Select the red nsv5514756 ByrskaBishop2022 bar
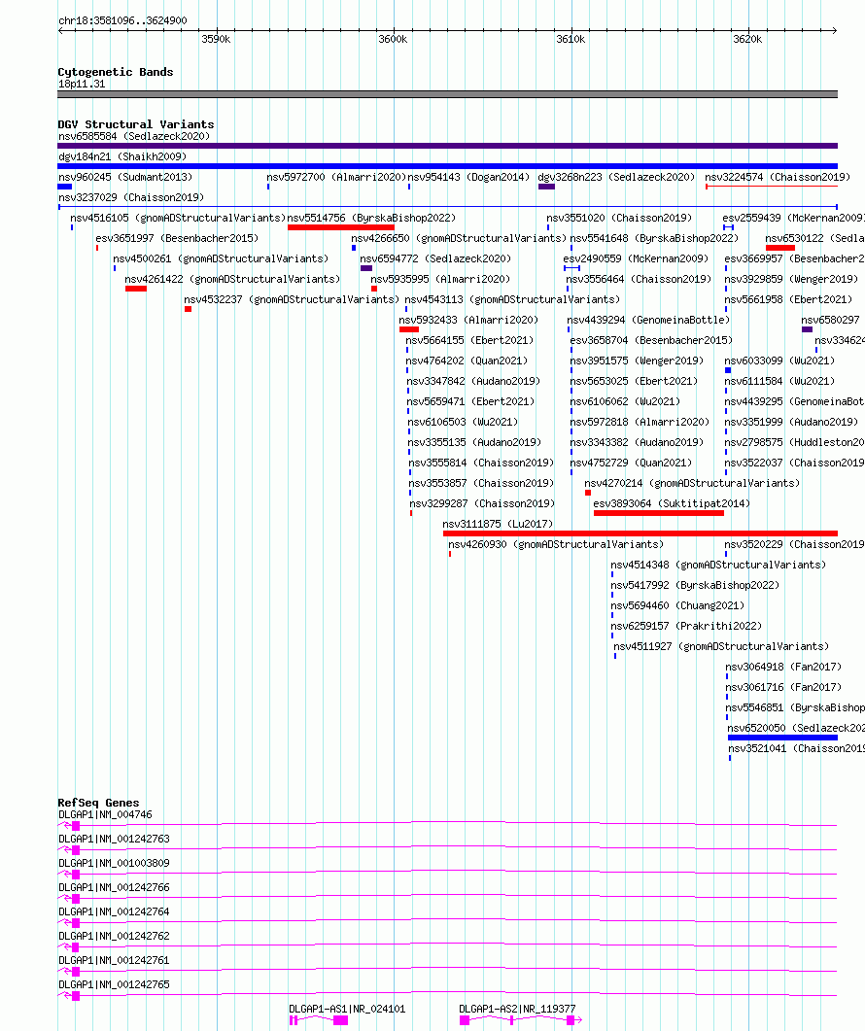 pyautogui.click(x=341, y=227)
